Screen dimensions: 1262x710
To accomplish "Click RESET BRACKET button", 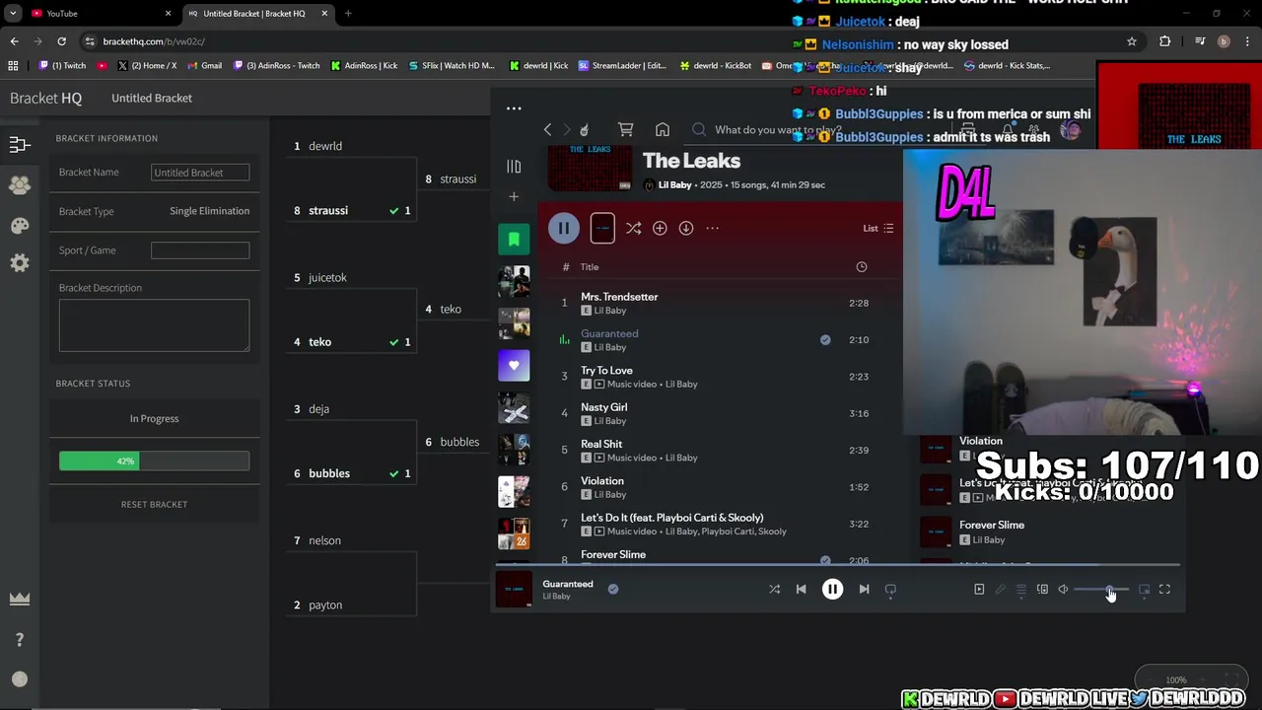I will (x=154, y=504).
